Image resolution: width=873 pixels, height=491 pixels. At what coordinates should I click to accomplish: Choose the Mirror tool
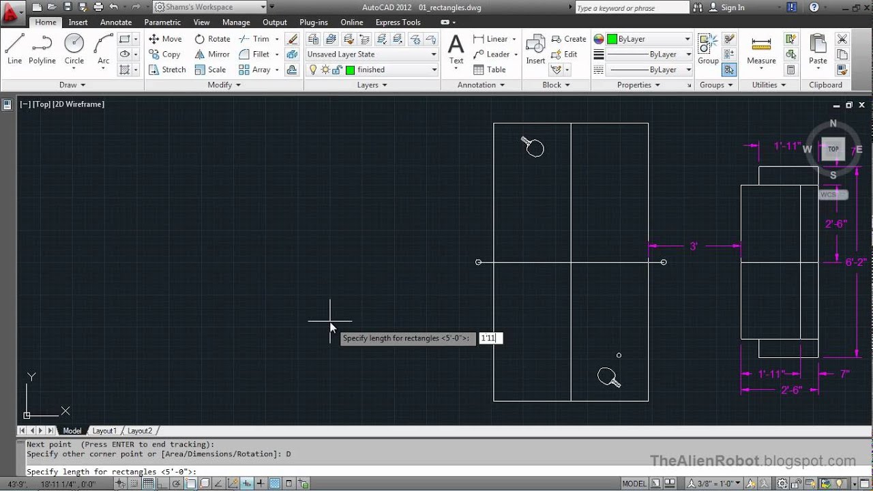pos(212,55)
